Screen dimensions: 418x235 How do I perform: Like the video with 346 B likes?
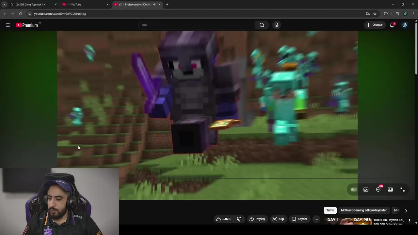(223, 219)
